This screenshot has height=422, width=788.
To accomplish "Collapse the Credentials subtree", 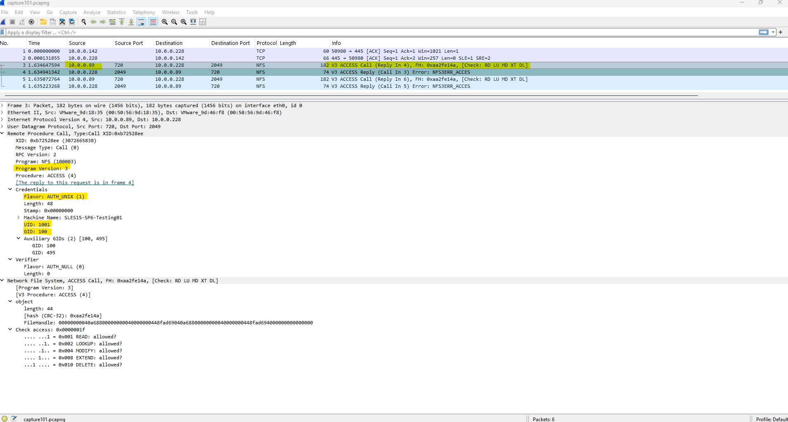I will pos(10,190).
